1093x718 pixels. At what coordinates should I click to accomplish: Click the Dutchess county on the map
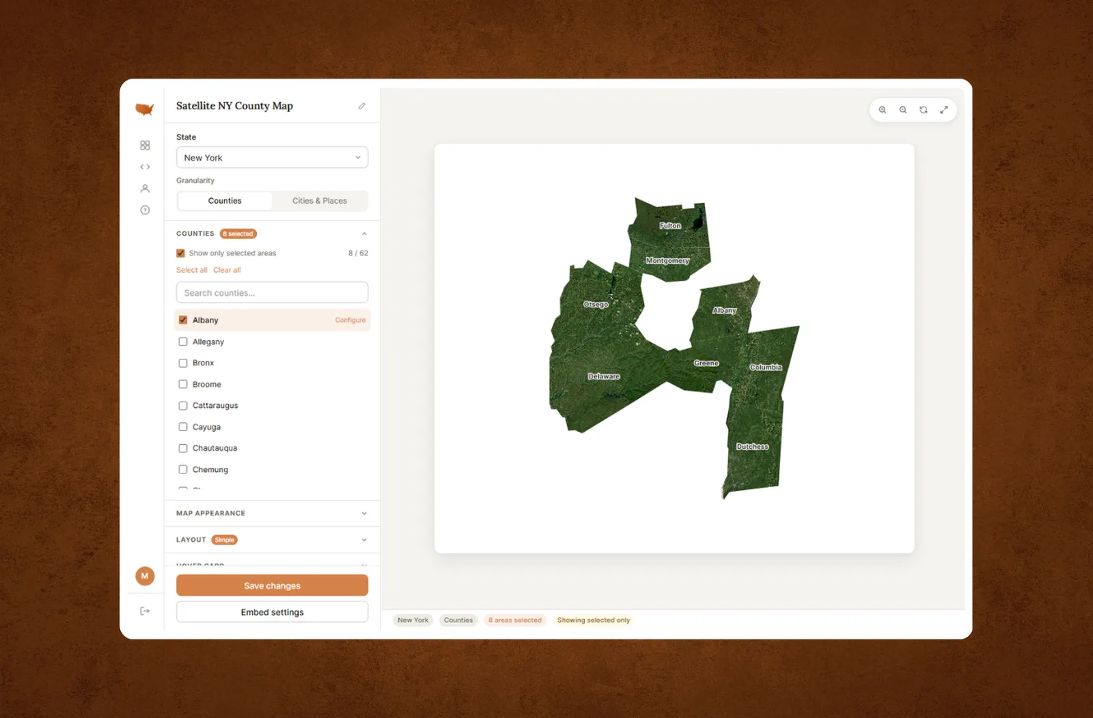point(752,447)
